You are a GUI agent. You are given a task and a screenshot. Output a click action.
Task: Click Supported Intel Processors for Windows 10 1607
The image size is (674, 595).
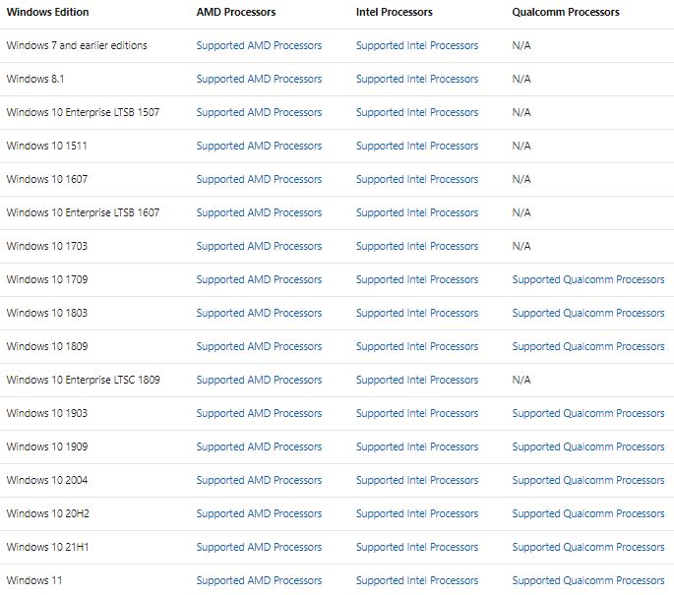(417, 179)
